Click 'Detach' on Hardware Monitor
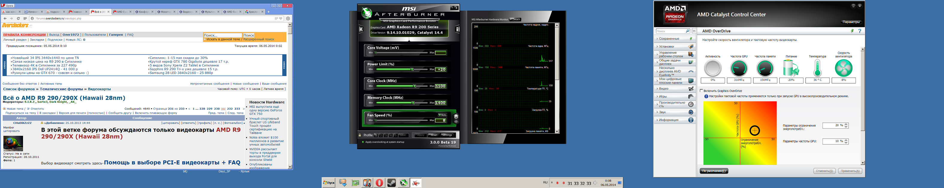Viewport: 944px width, 188px height. (515, 19)
